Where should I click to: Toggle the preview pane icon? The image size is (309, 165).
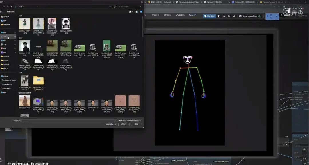coord(136,12)
